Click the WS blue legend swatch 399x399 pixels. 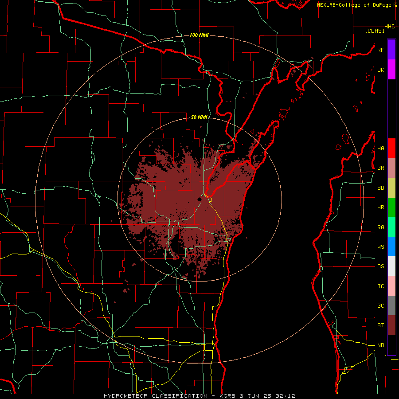pos(391,246)
